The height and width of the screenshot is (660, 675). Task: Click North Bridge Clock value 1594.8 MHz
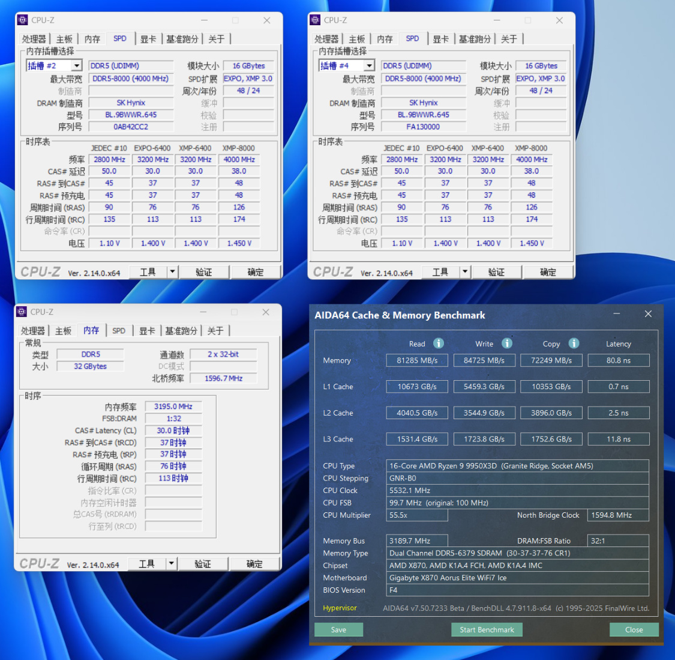[618, 515]
